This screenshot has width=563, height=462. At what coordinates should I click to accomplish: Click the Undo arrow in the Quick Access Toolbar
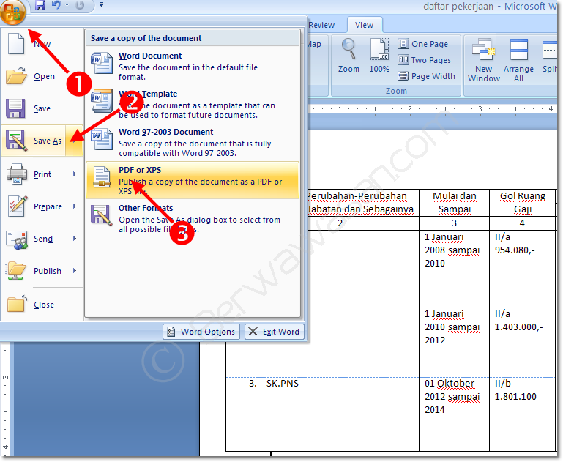[56, 5]
